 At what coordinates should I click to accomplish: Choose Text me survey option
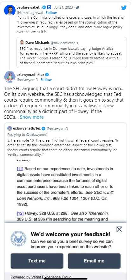click(x=37, y=261)
